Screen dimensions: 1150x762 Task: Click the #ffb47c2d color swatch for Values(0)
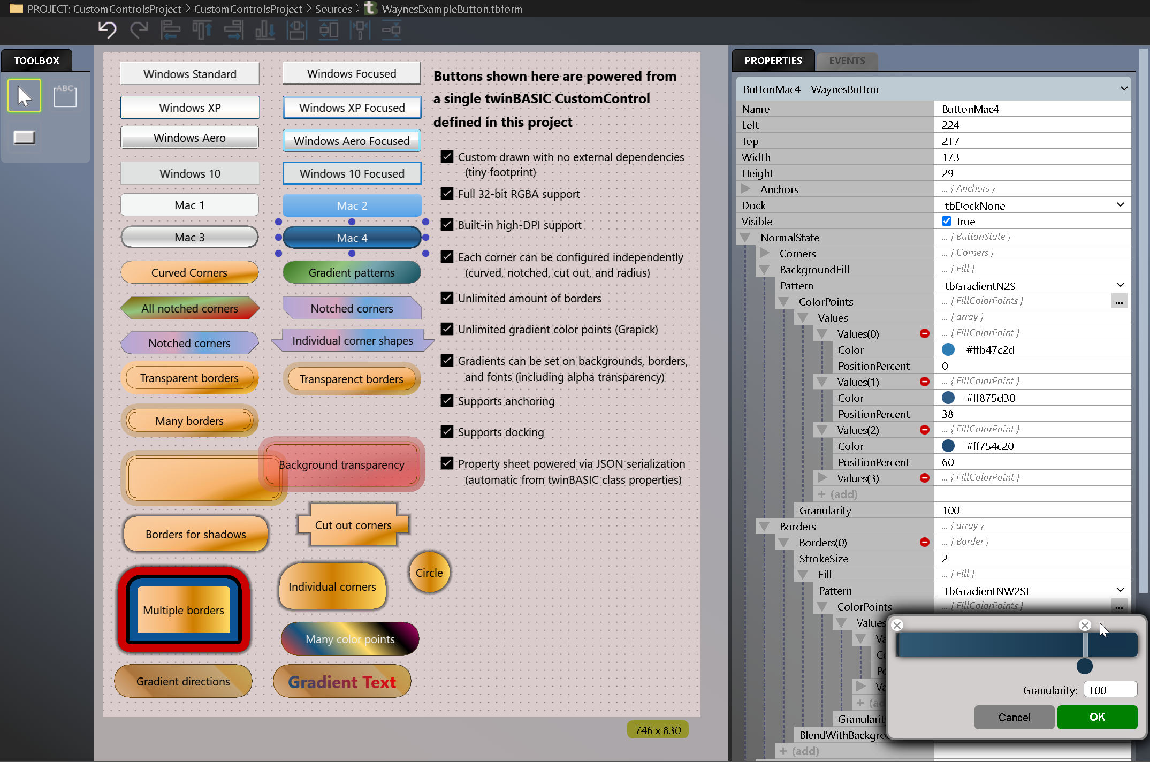coord(948,349)
